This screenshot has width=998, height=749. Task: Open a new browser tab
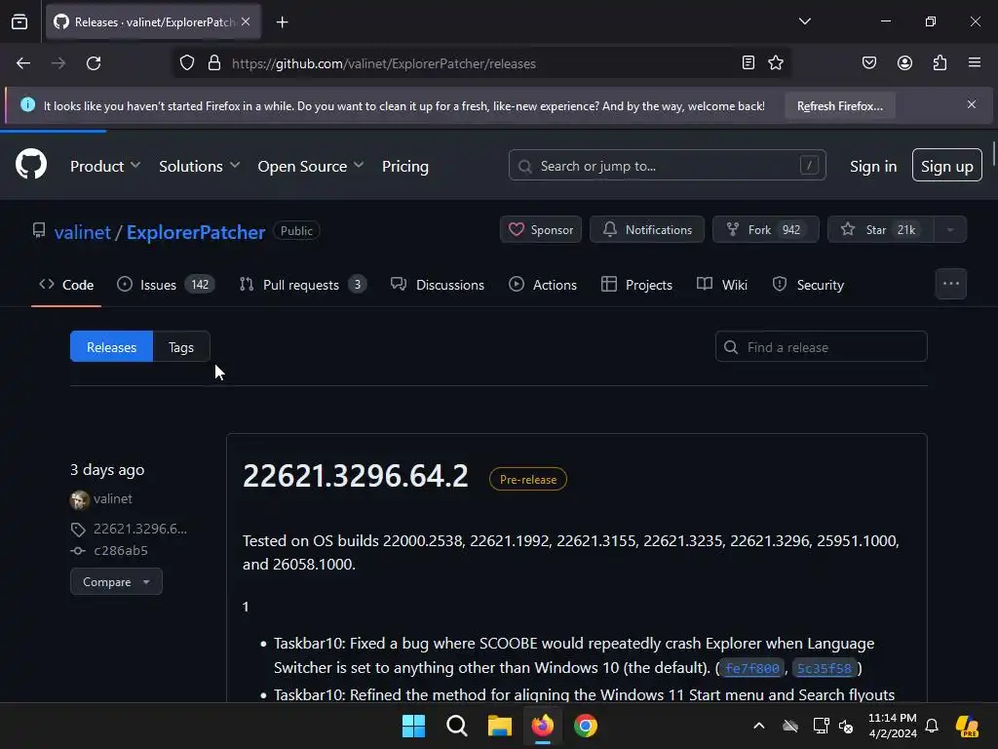282,22
